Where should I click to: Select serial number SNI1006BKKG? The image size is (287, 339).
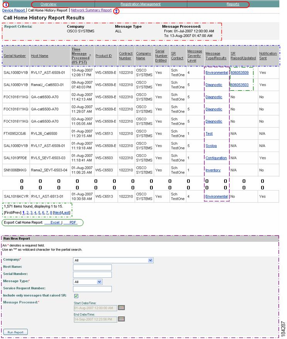(x=15, y=170)
